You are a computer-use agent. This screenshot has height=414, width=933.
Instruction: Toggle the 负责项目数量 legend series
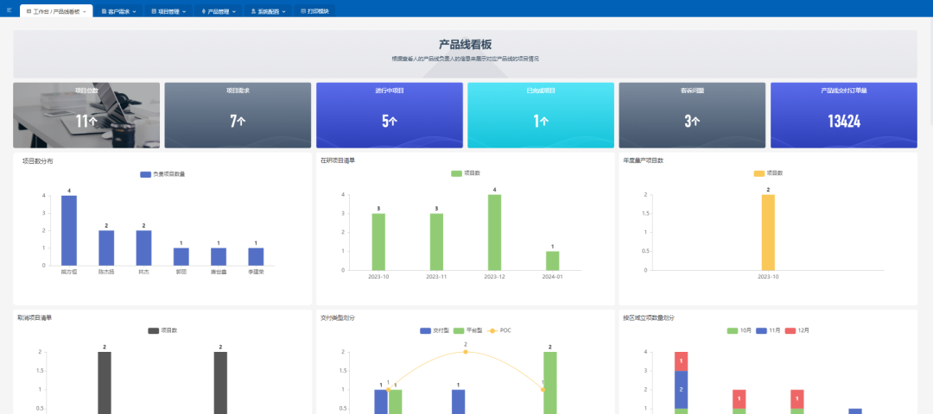(146, 174)
